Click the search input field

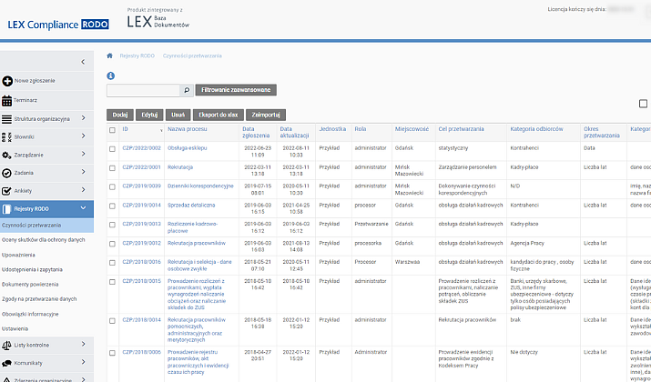(143, 91)
